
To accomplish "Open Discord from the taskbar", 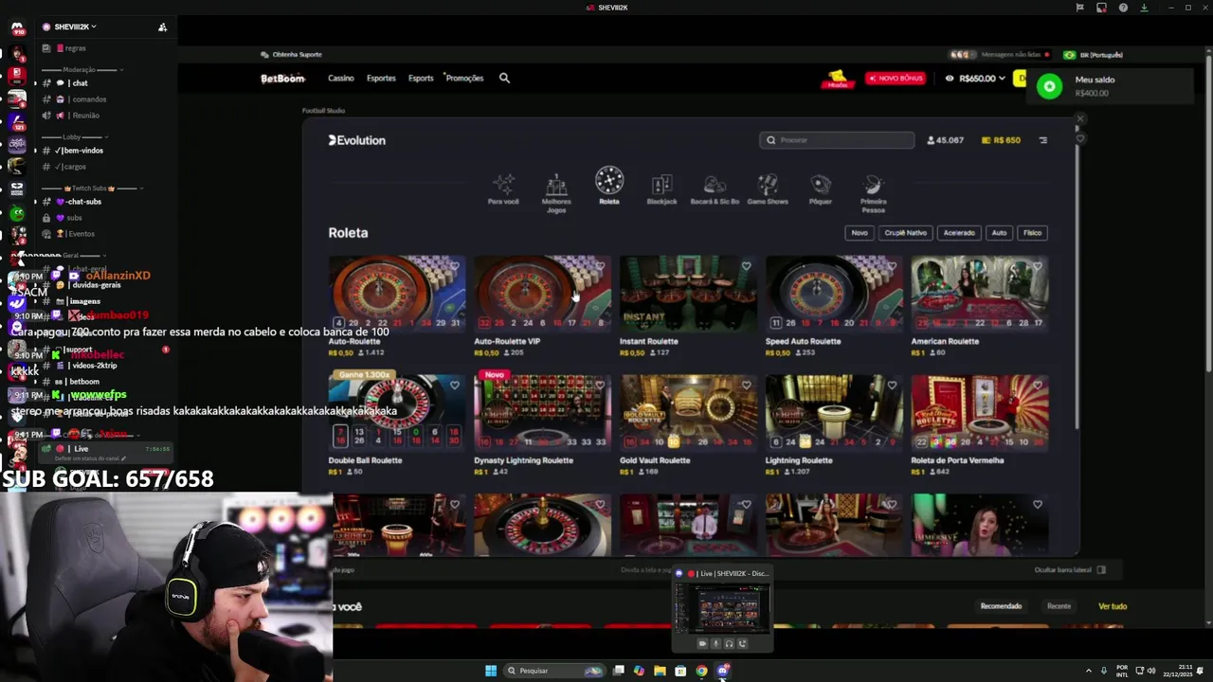I will point(722,671).
